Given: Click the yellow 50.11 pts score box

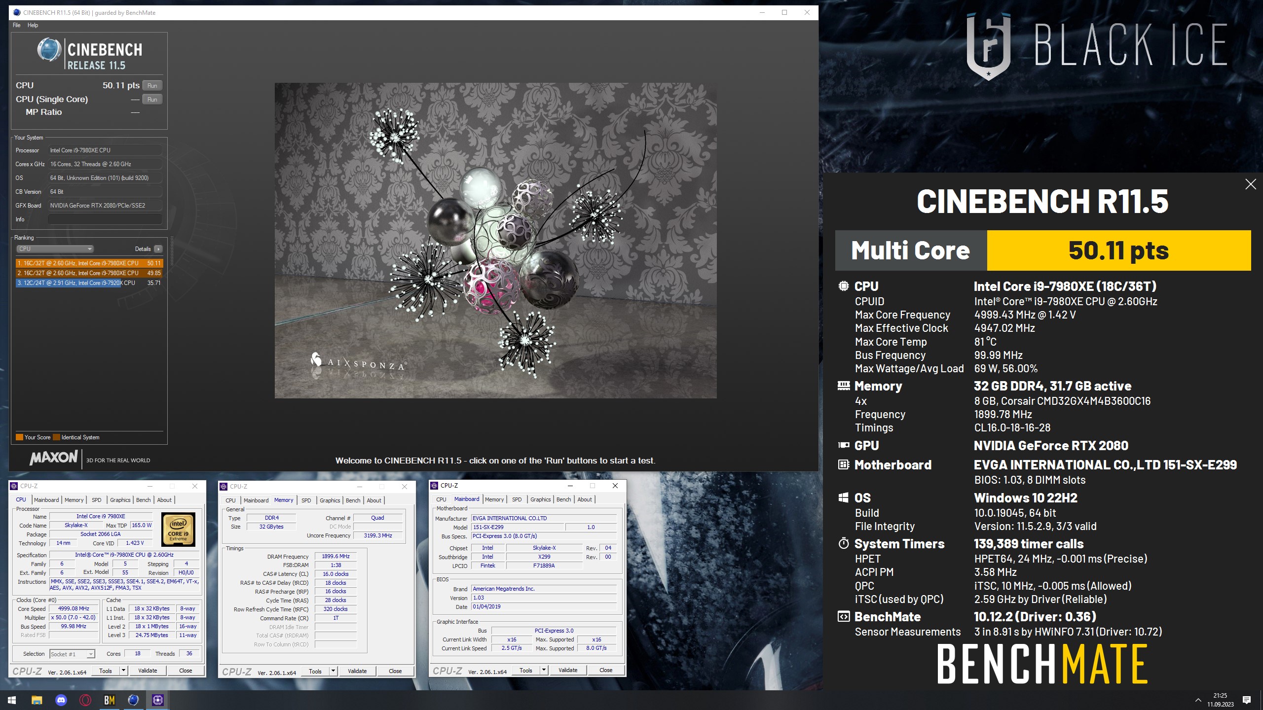Looking at the screenshot, I should tap(1118, 250).
